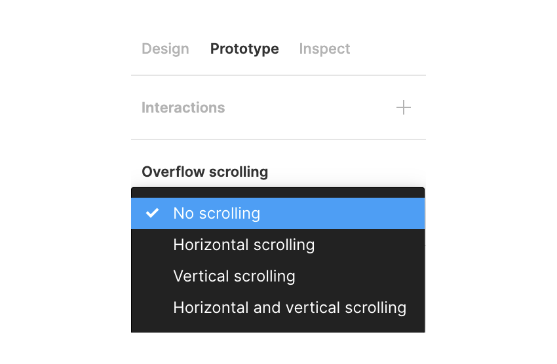Choose No scrolling from the dropdown

(x=216, y=213)
